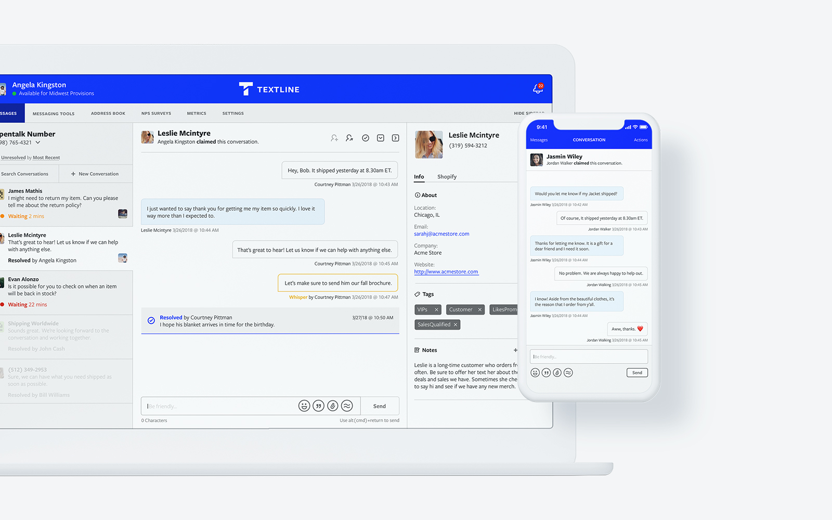Screen dimensions: 832x520
Task: Remove the Customer tag with its X
Action: [x=480, y=310]
